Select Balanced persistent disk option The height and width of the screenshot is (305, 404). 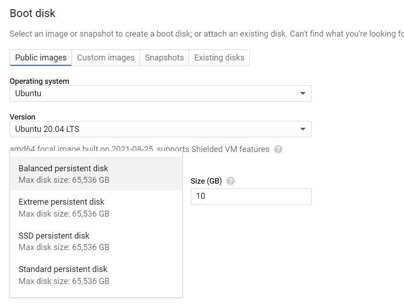(x=96, y=174)
